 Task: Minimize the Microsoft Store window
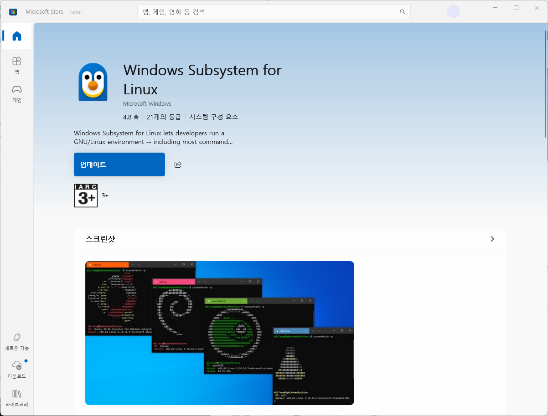point(495,8)
